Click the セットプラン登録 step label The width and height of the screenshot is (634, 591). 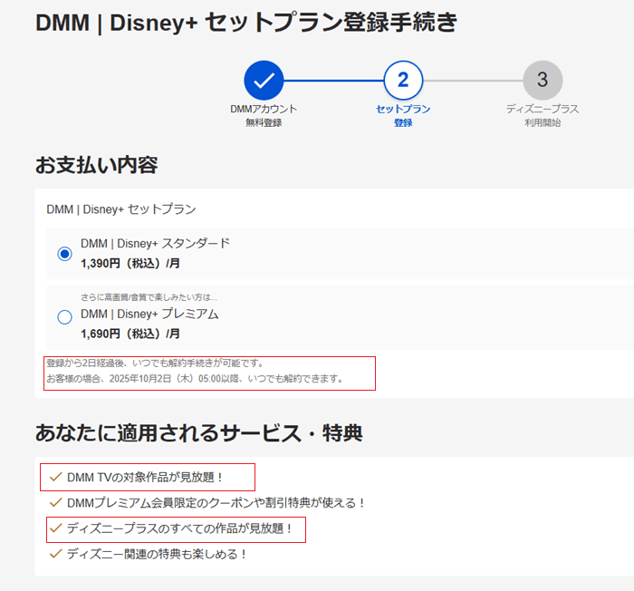(x=403, y=115)
